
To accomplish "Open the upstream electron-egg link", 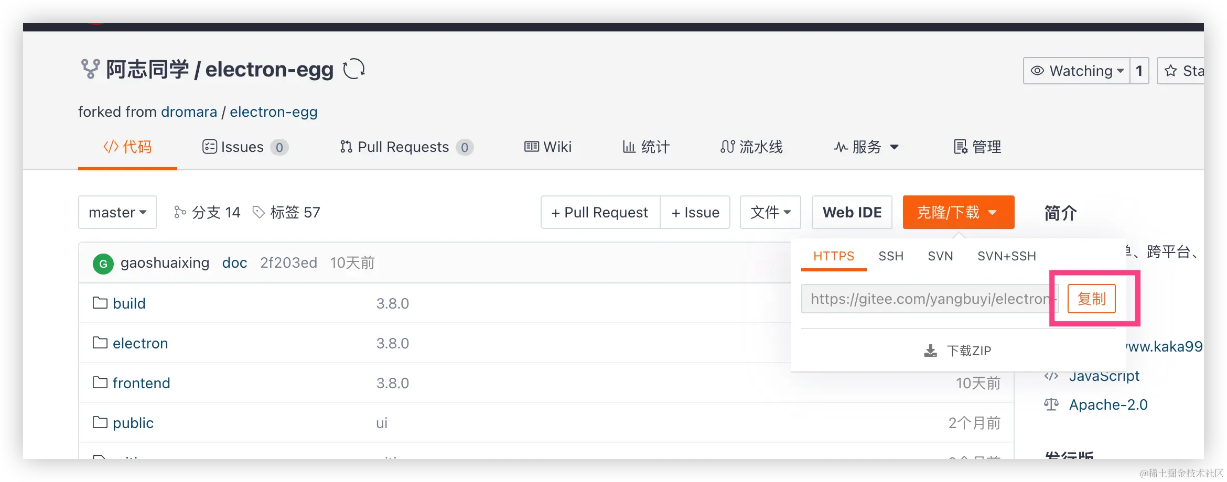I will (274, 112).
